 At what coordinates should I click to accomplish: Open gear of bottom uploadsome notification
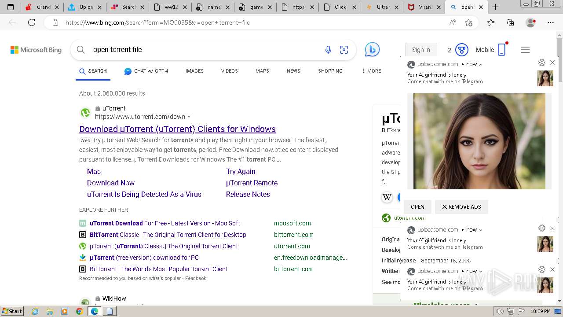point(542,269)
